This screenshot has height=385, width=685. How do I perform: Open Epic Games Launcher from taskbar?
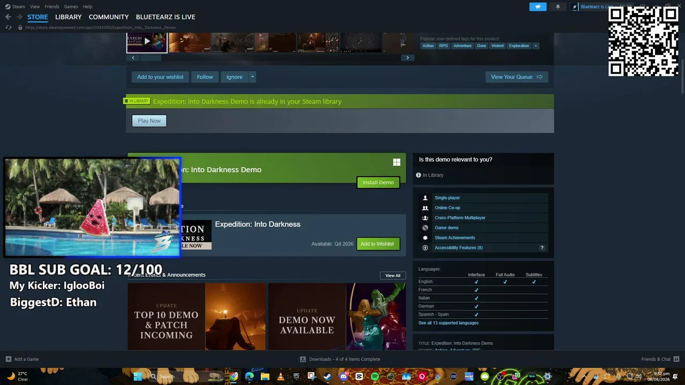(x=296, y=377)
